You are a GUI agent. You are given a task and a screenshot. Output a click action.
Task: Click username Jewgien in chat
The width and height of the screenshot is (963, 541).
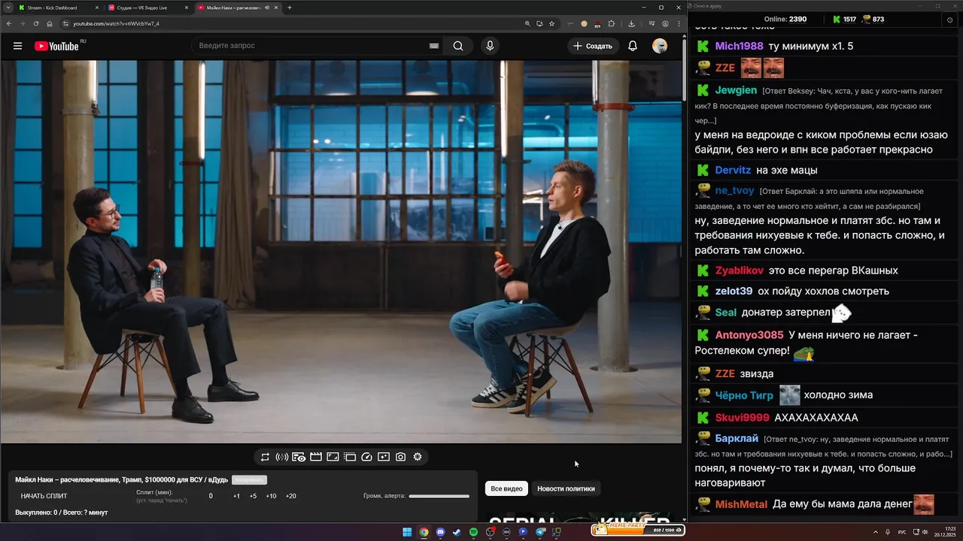736,90
